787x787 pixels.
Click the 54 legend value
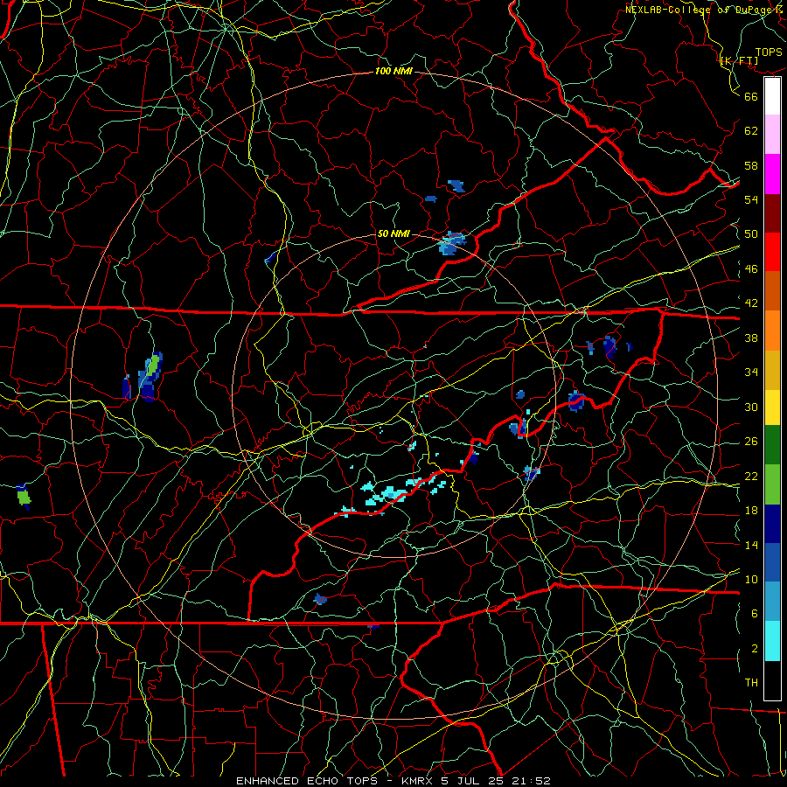(751, 199)
